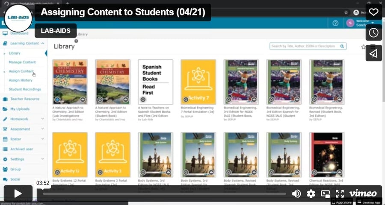
Task: Open the Vimeo logo link
Action: pos(363,194)
